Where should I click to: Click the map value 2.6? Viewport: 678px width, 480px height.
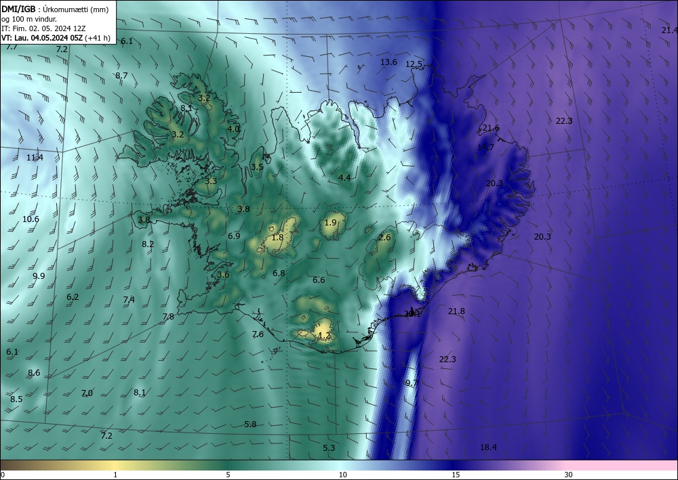click(384, 238)
